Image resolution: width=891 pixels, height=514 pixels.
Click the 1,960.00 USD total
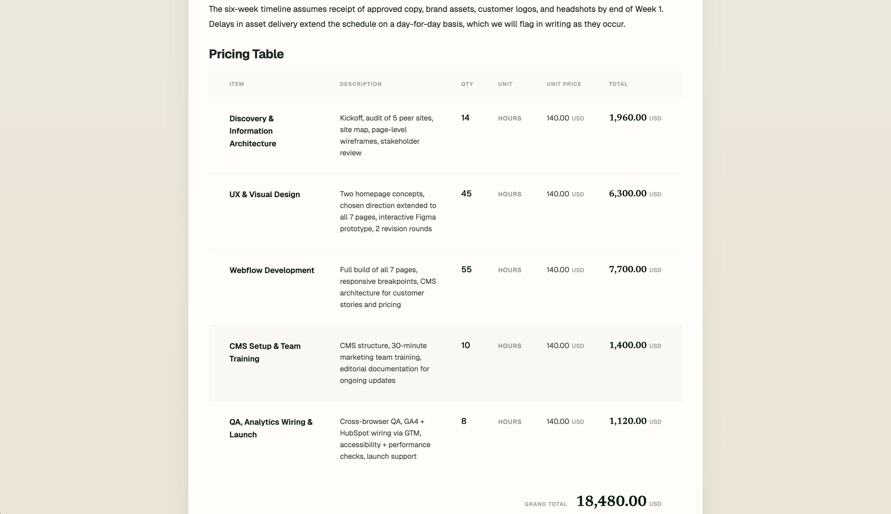(x=634, y=118)
